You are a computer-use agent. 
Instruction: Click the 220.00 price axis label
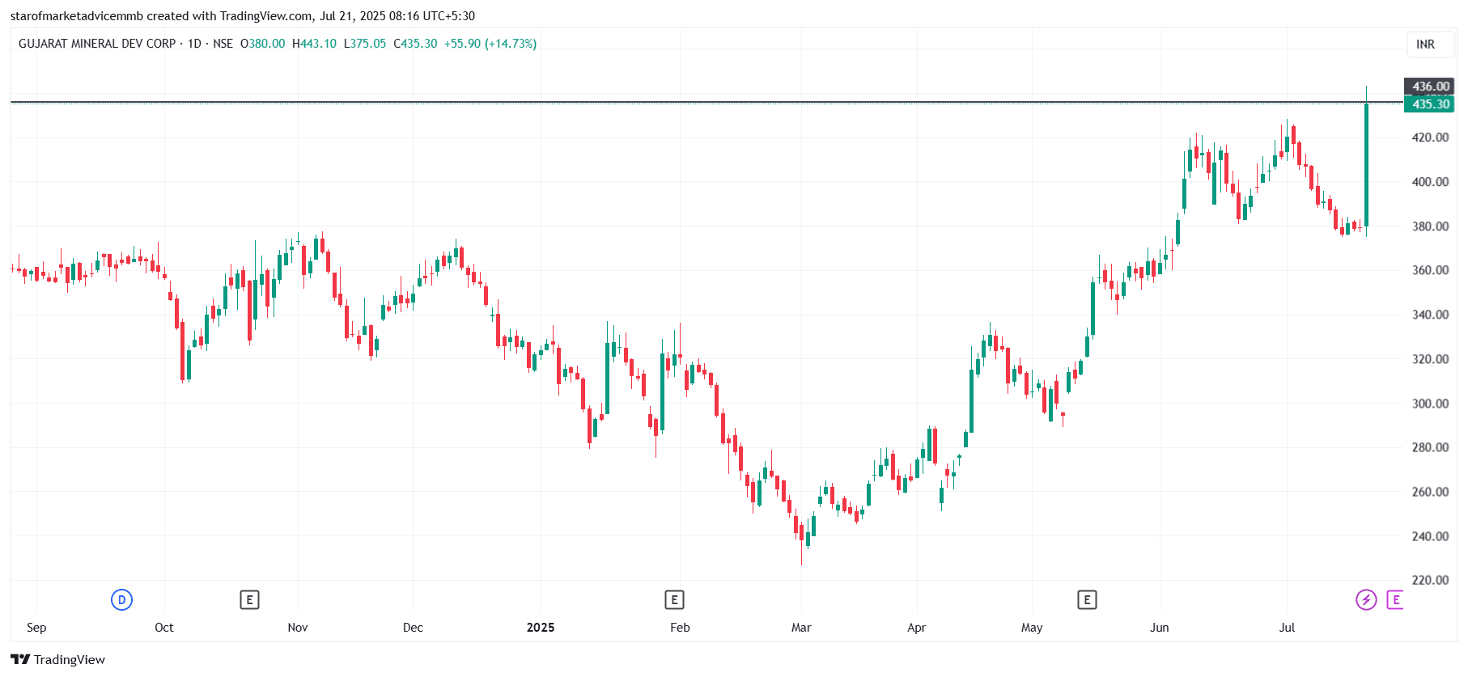[x=1430, y=580]
